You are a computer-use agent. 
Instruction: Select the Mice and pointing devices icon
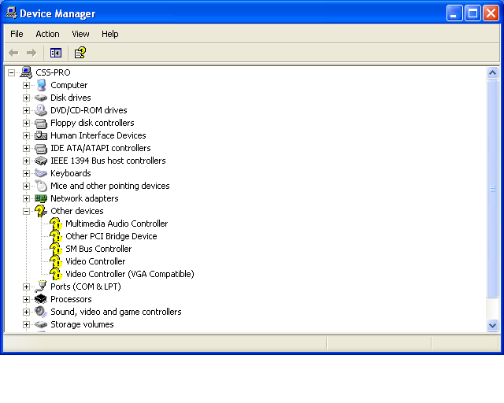point(41,186)
